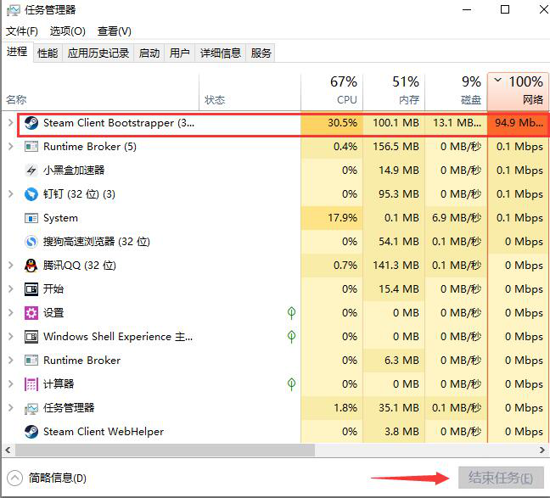Select the 搜狗高速浏览器 (32 位) process name

(x=97, y=242)
